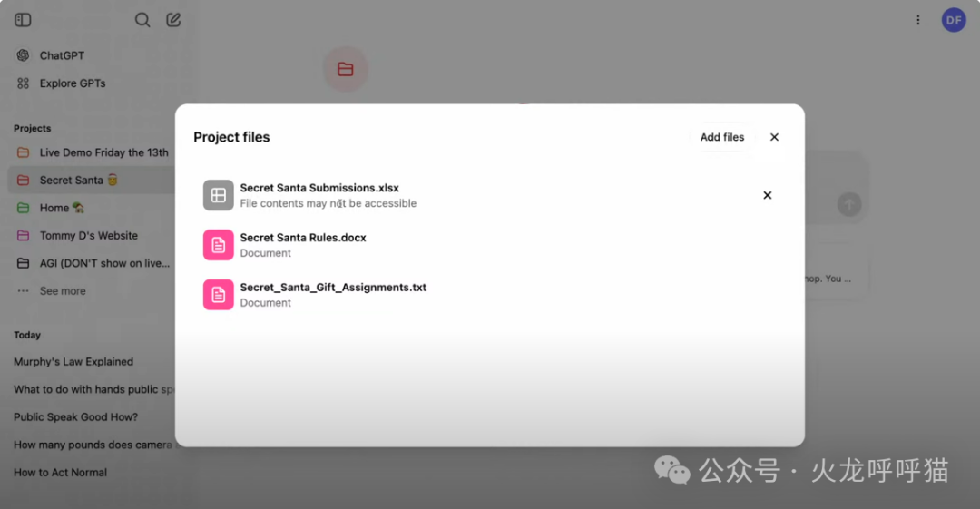Select the Secret Santa project

[x=91, y=180]
